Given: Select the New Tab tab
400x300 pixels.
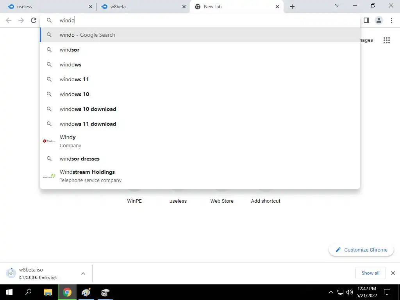Looking at the screenshot, I should [236, 7].
